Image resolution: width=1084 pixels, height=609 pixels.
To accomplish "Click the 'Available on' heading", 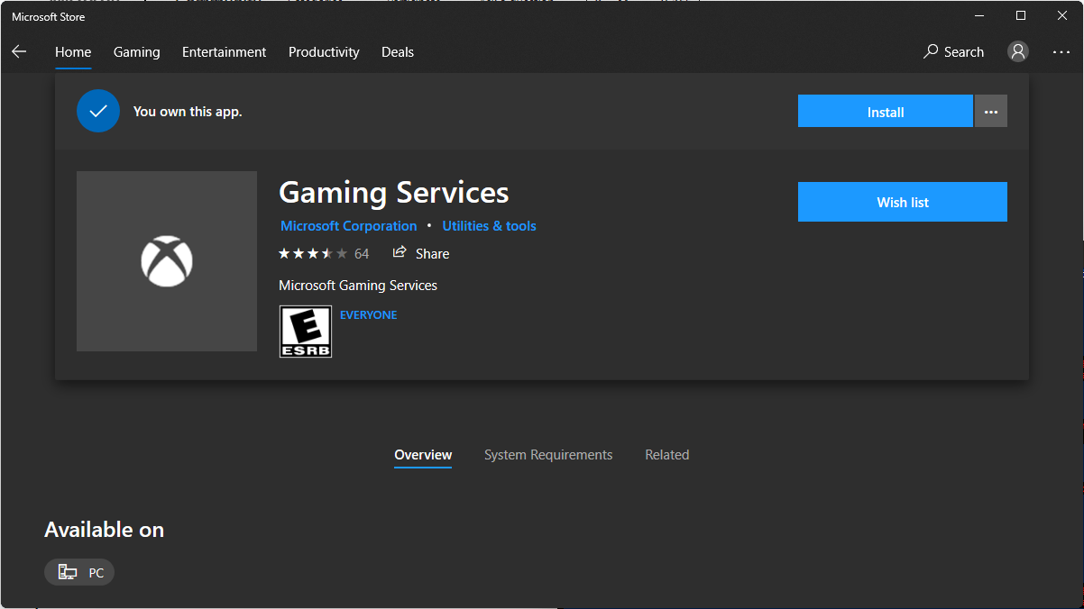I will tap(105, 530).
